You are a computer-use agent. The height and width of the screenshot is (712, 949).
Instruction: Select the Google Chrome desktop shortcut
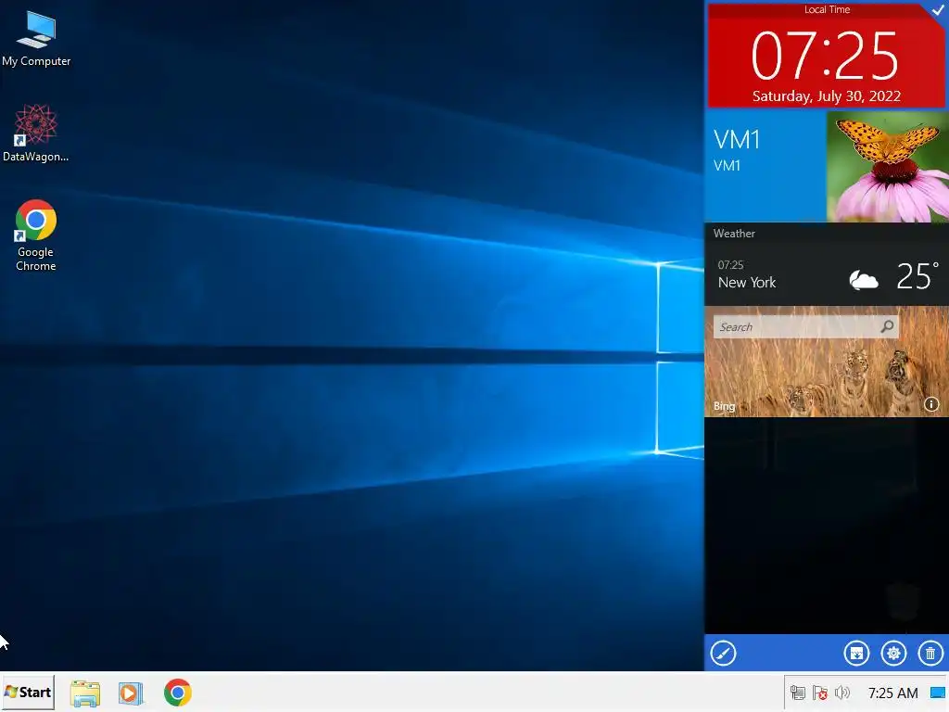pos(36,235)
